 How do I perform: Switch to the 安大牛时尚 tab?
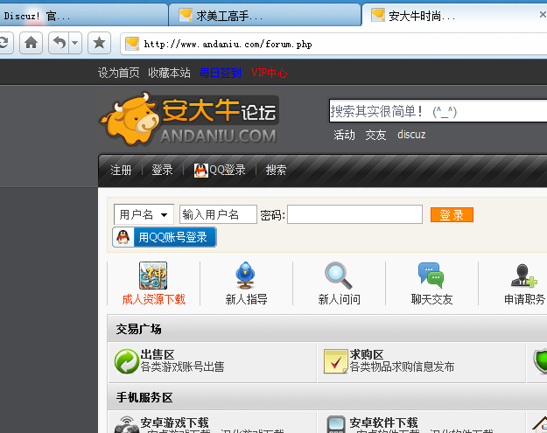(x=453, y=16)
